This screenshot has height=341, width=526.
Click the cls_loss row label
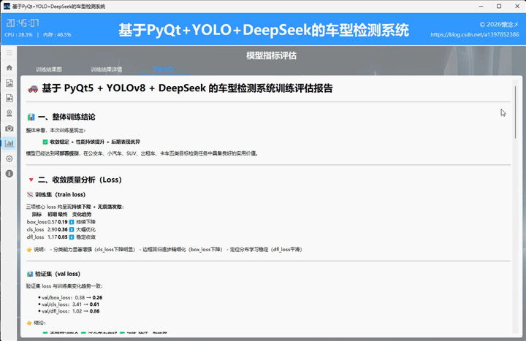(36, 230)
